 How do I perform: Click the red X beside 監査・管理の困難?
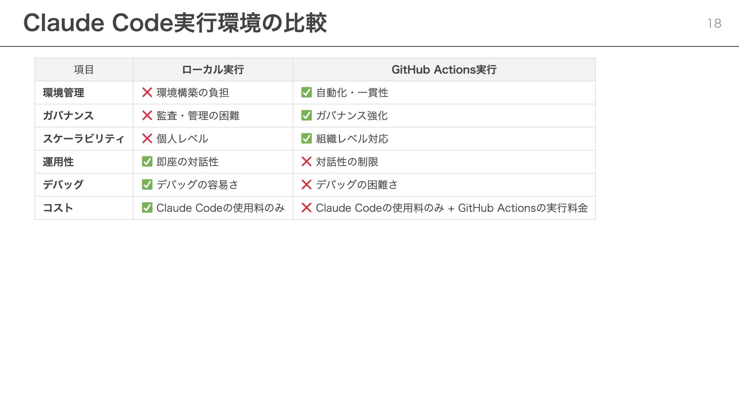pyautogui.click(x=147, y=116)
